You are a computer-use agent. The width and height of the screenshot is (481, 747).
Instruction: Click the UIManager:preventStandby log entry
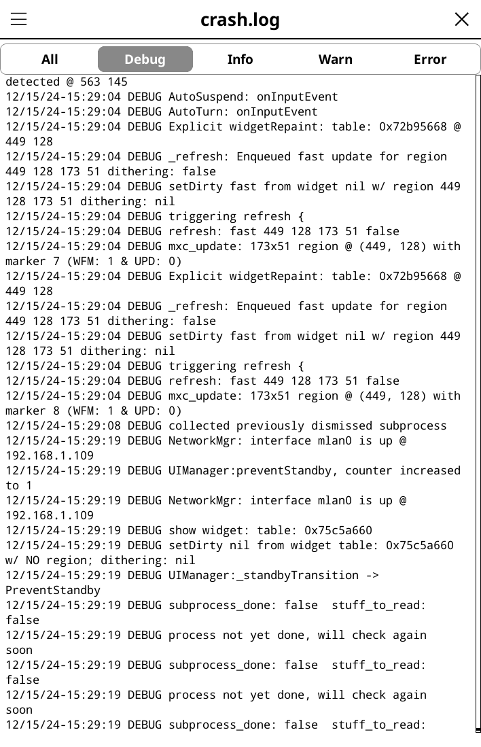232,470
